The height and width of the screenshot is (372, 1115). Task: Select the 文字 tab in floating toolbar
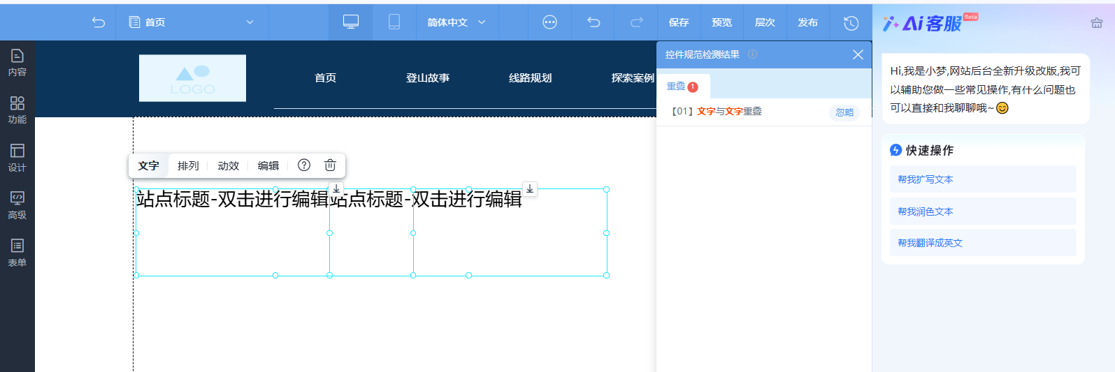click(149, 165)
